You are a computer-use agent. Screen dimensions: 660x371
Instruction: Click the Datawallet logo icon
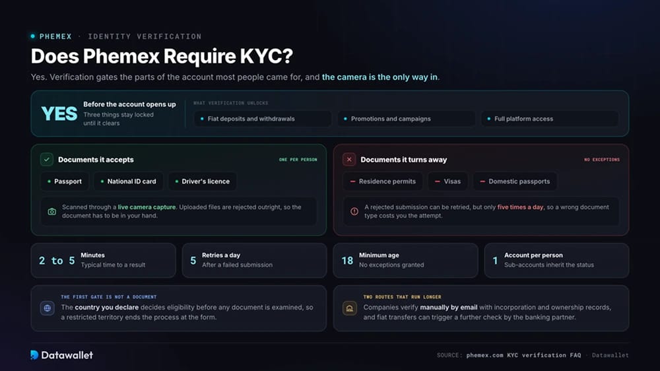click(34, 355)
